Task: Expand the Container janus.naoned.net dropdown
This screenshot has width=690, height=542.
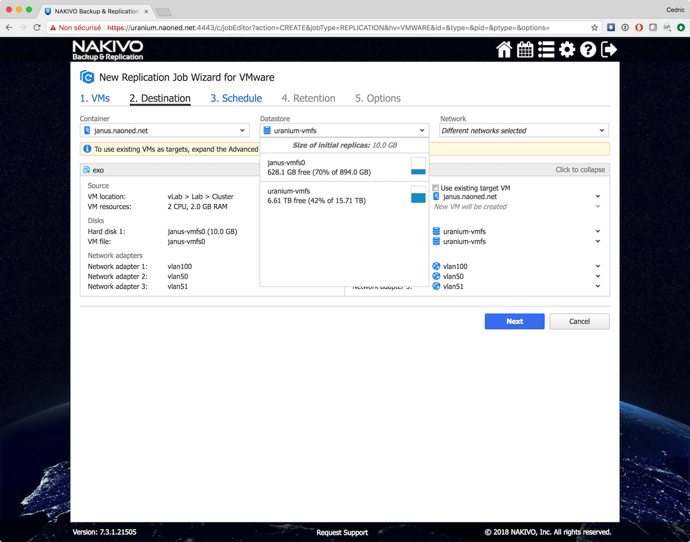Action: pyautogui.click(x=164, y=130)
